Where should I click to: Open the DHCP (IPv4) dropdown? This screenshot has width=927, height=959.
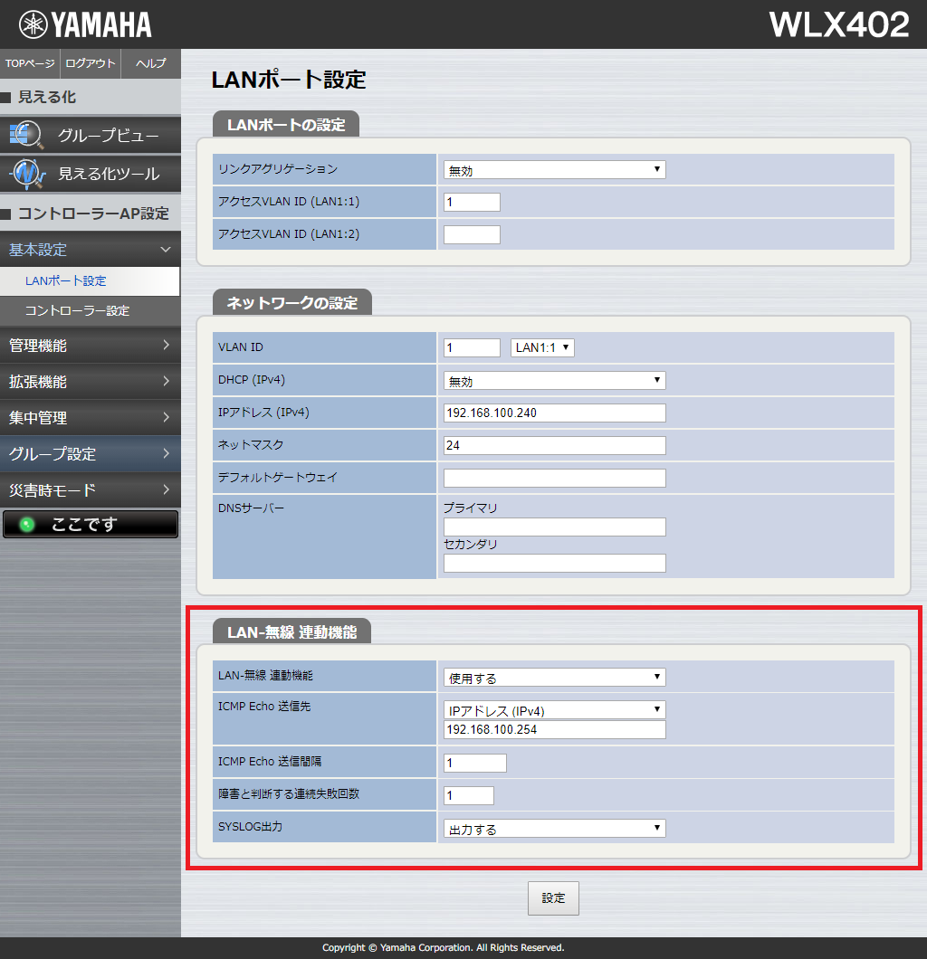(x=554, y=381)
